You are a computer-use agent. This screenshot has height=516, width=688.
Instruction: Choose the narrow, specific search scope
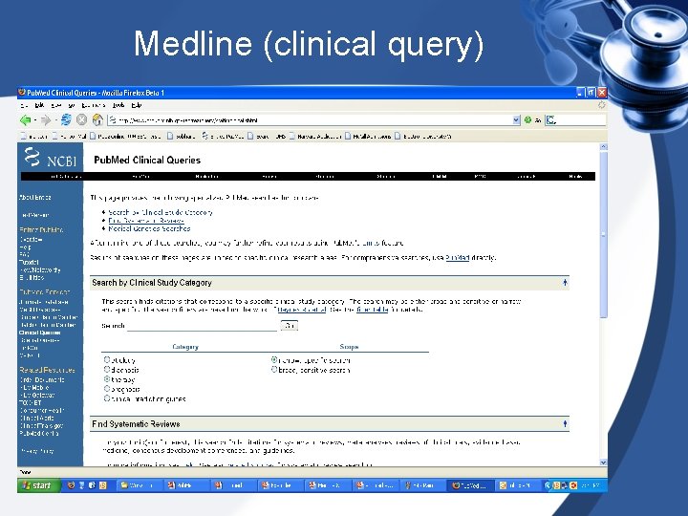pos(274,360)
